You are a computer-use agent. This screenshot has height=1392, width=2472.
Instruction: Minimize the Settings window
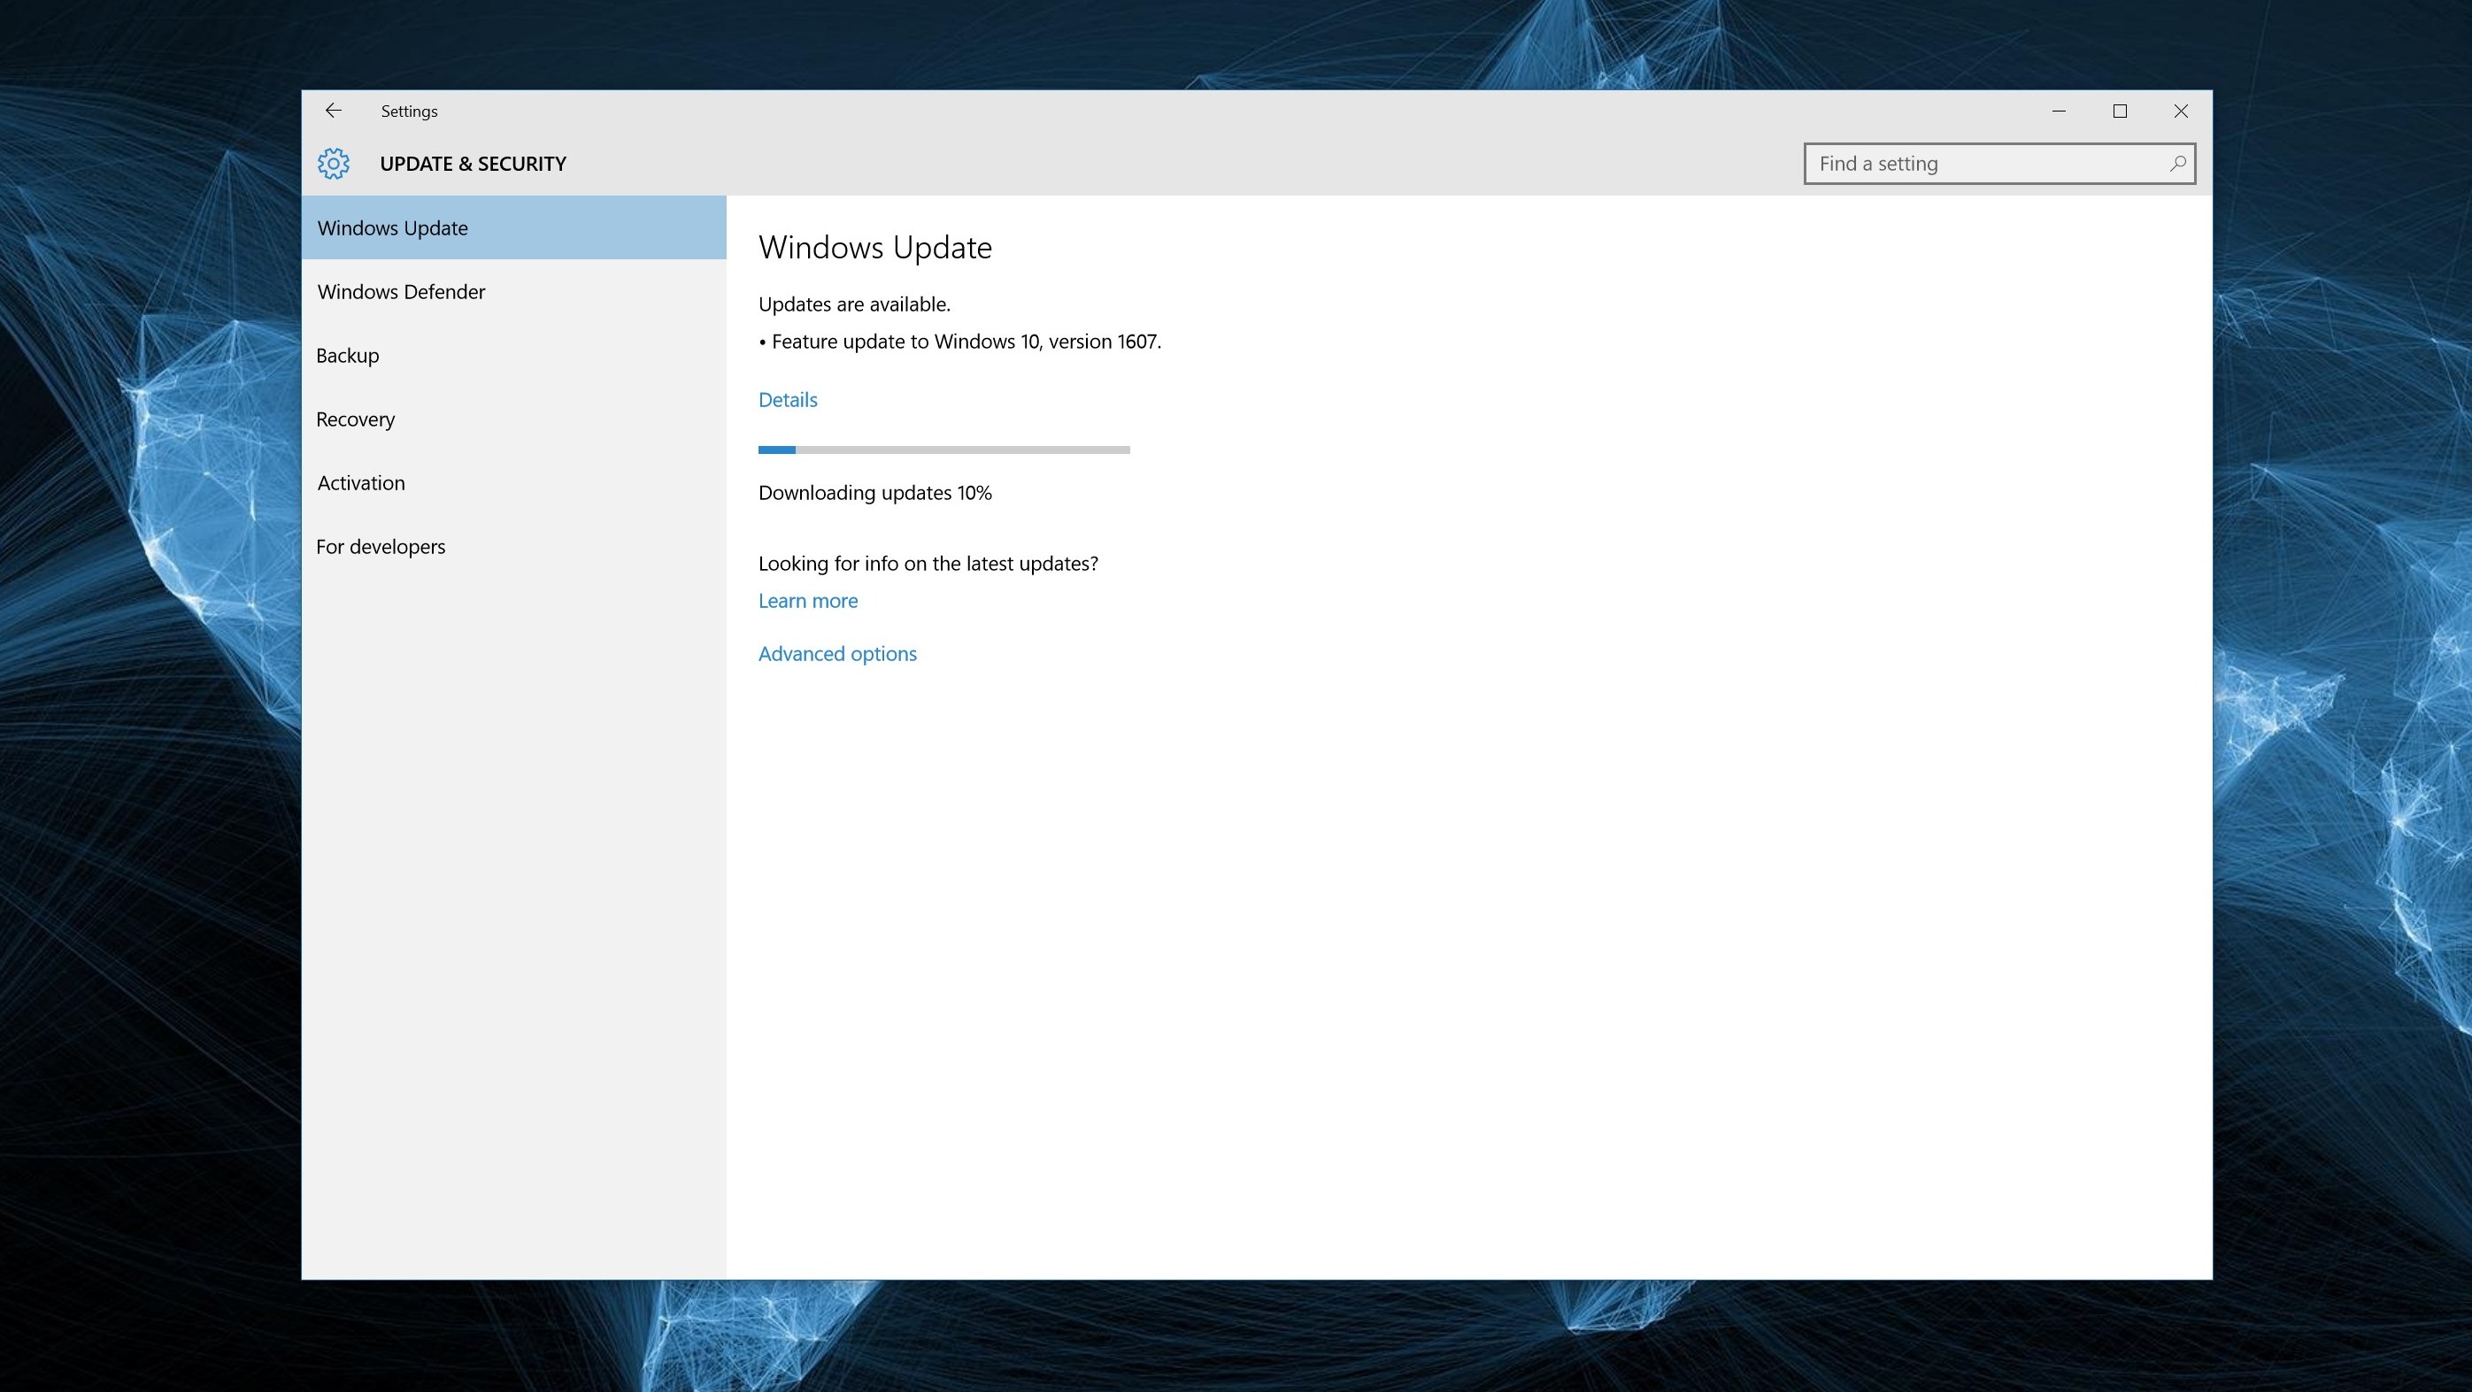point(2059,112)
